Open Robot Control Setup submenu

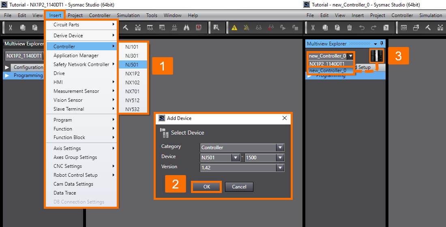point(81,175)
